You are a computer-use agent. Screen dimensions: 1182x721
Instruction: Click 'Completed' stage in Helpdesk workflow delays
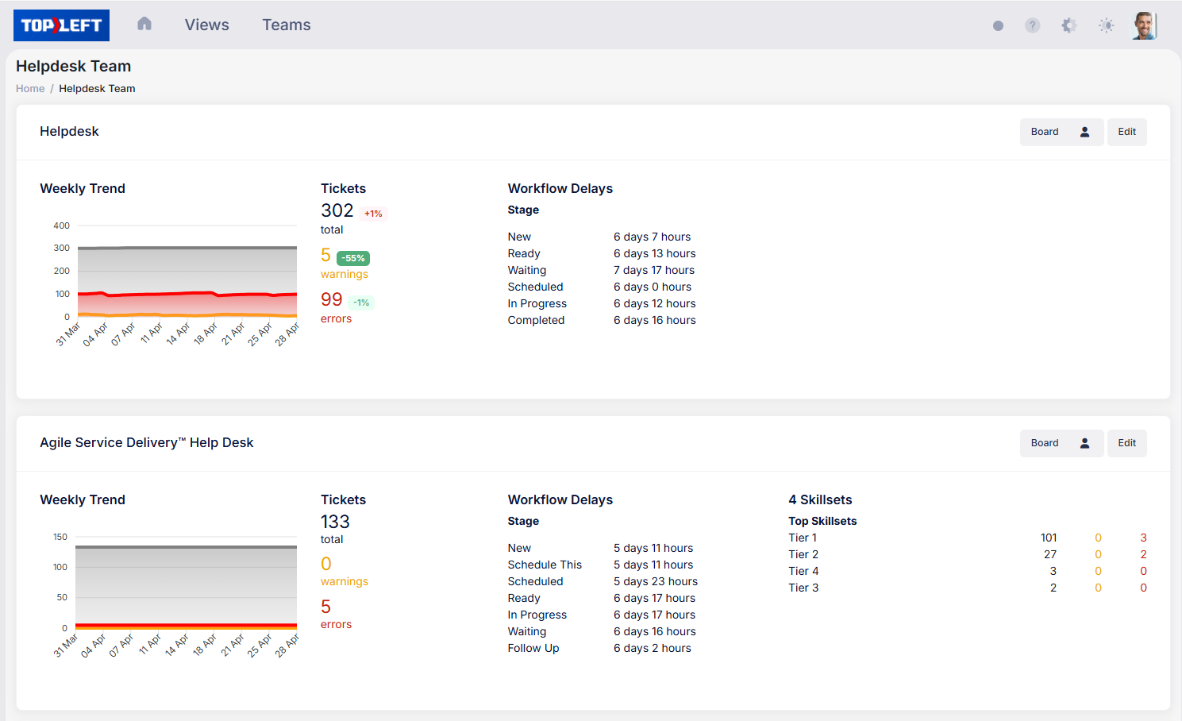click(x=537, y=320)
